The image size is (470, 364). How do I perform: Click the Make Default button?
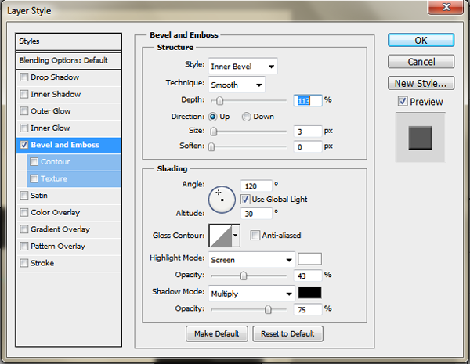[217, 333]
